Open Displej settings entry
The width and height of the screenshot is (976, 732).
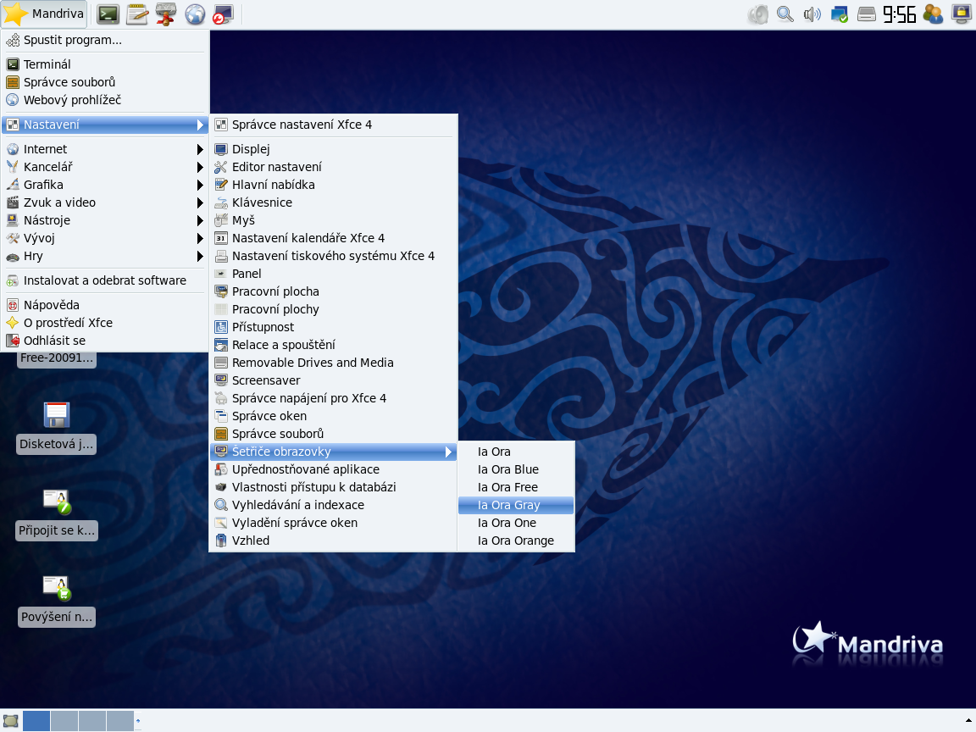334,149
